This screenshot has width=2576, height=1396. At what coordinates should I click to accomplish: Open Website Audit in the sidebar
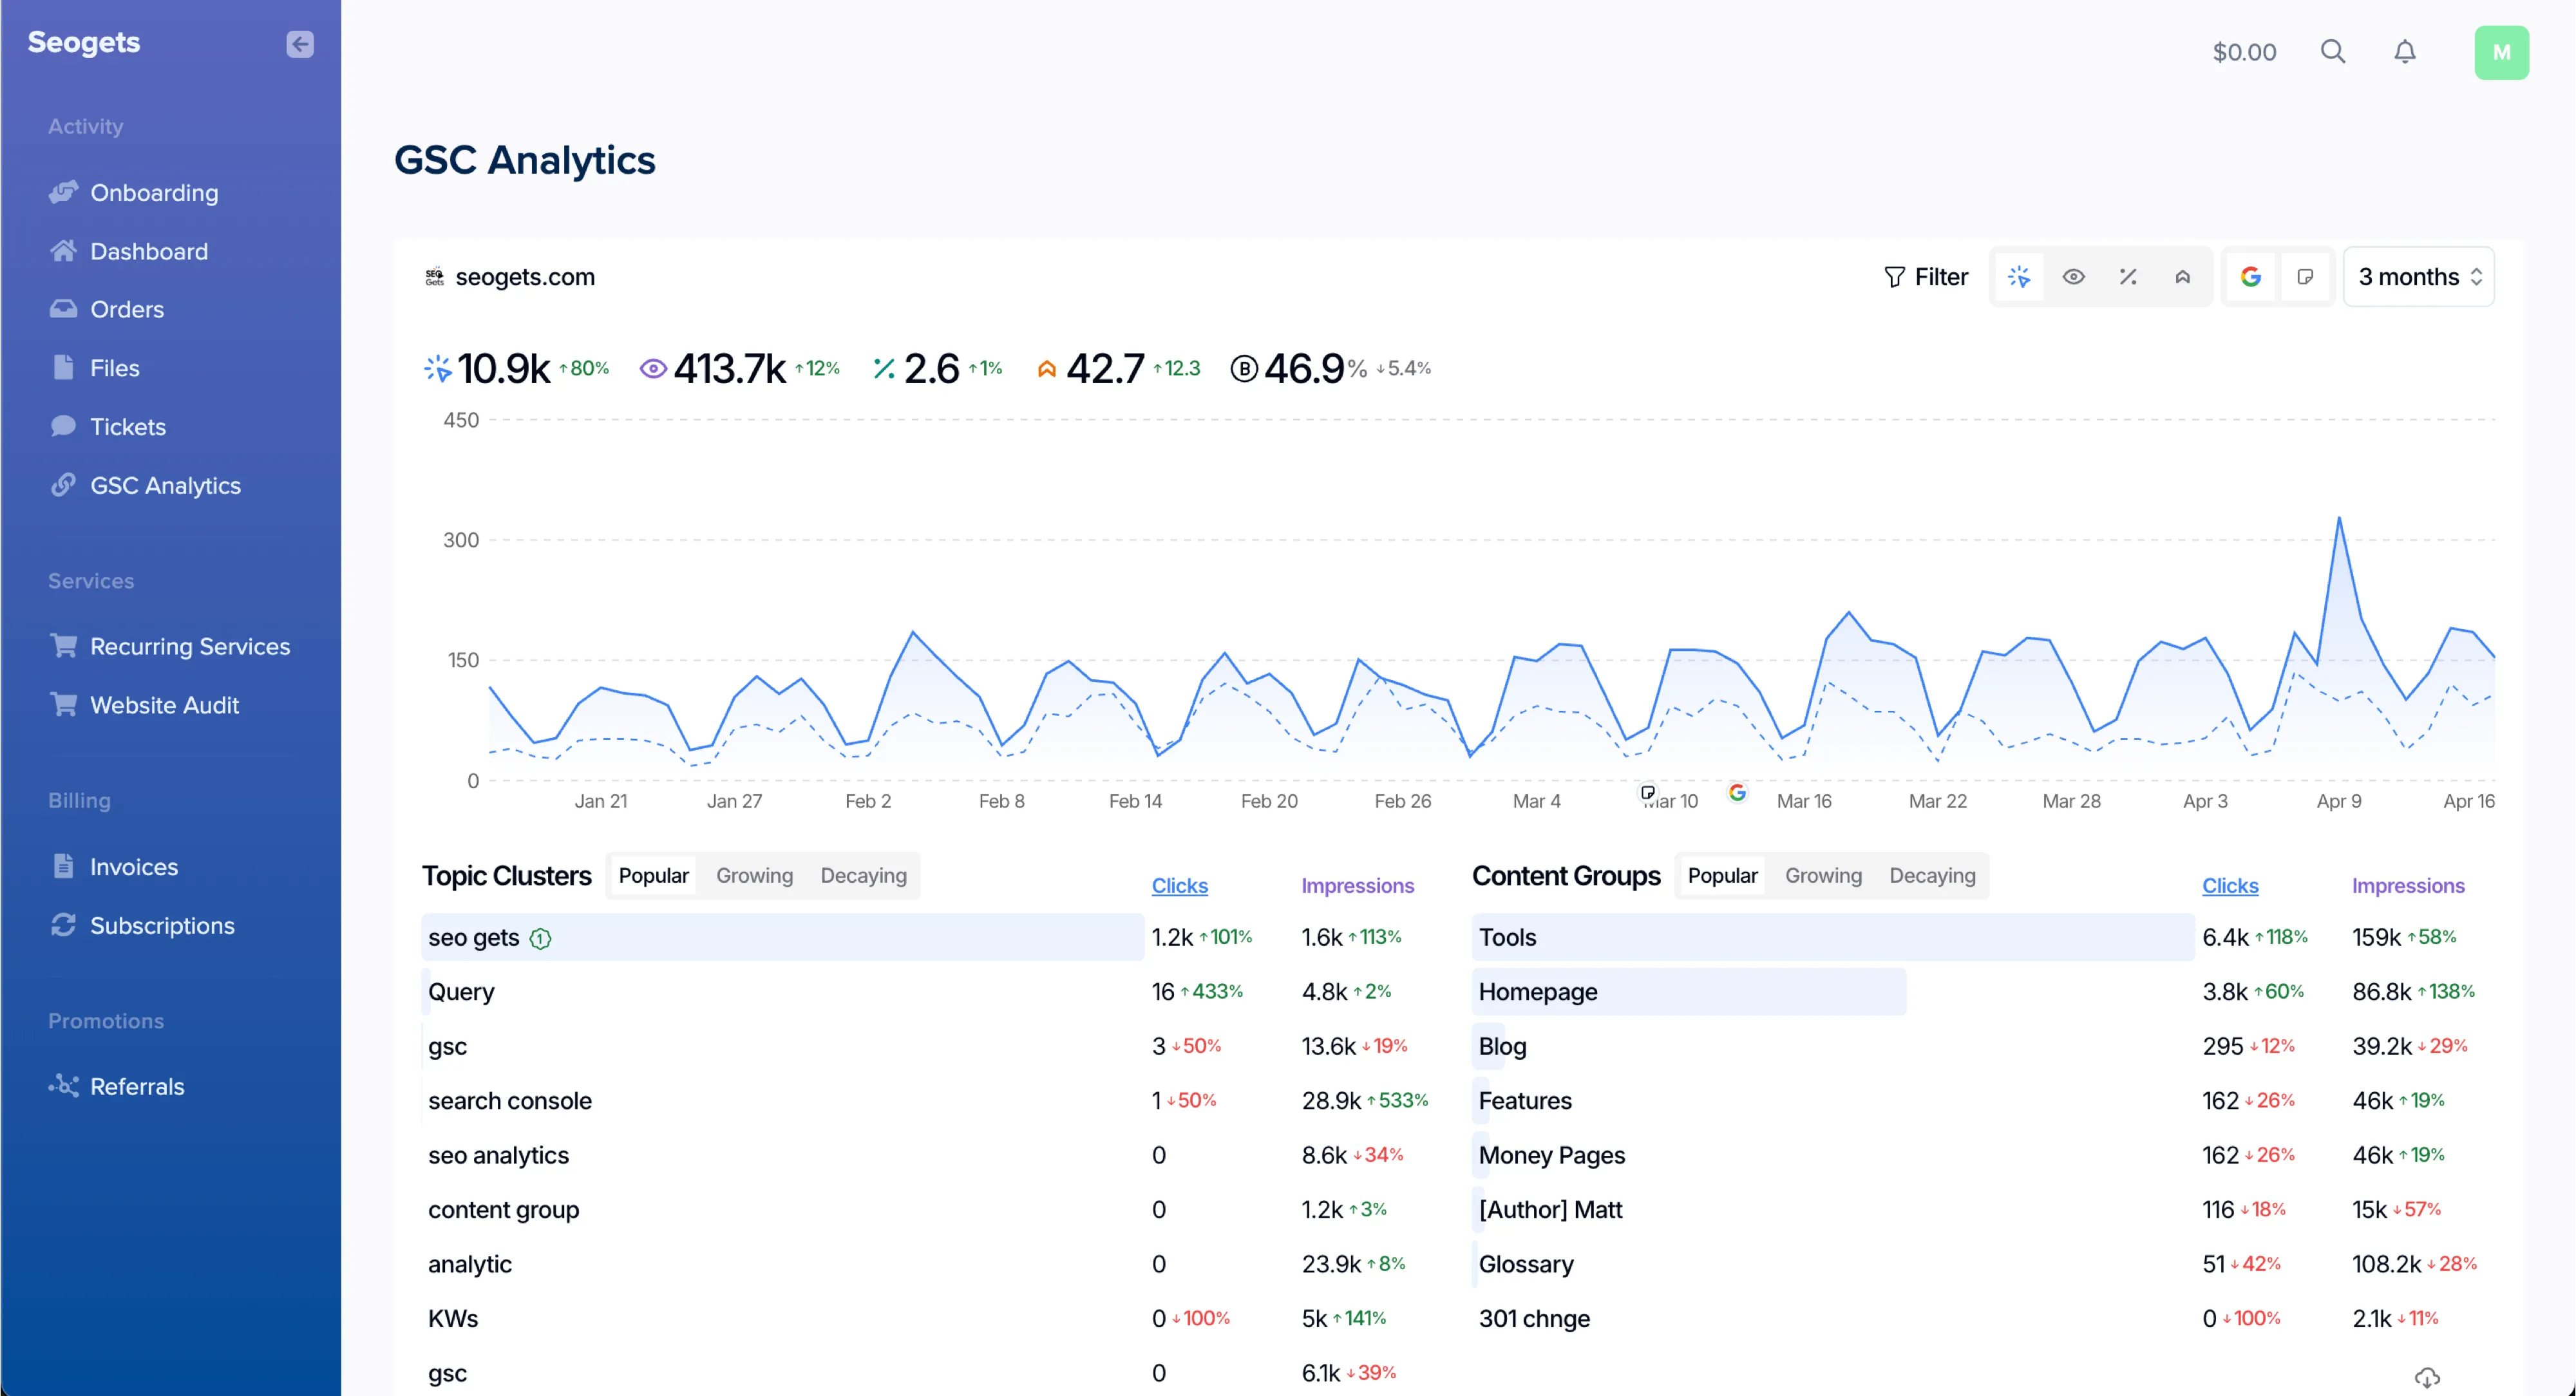[164, 705]
